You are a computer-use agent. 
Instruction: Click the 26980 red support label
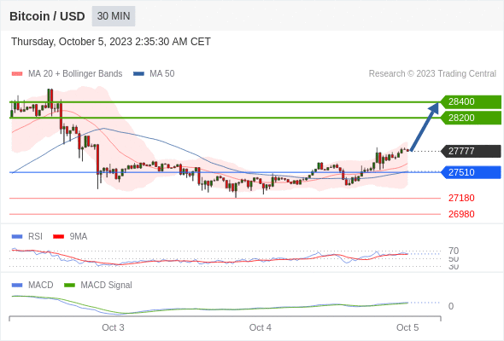[x=461, y=214]
